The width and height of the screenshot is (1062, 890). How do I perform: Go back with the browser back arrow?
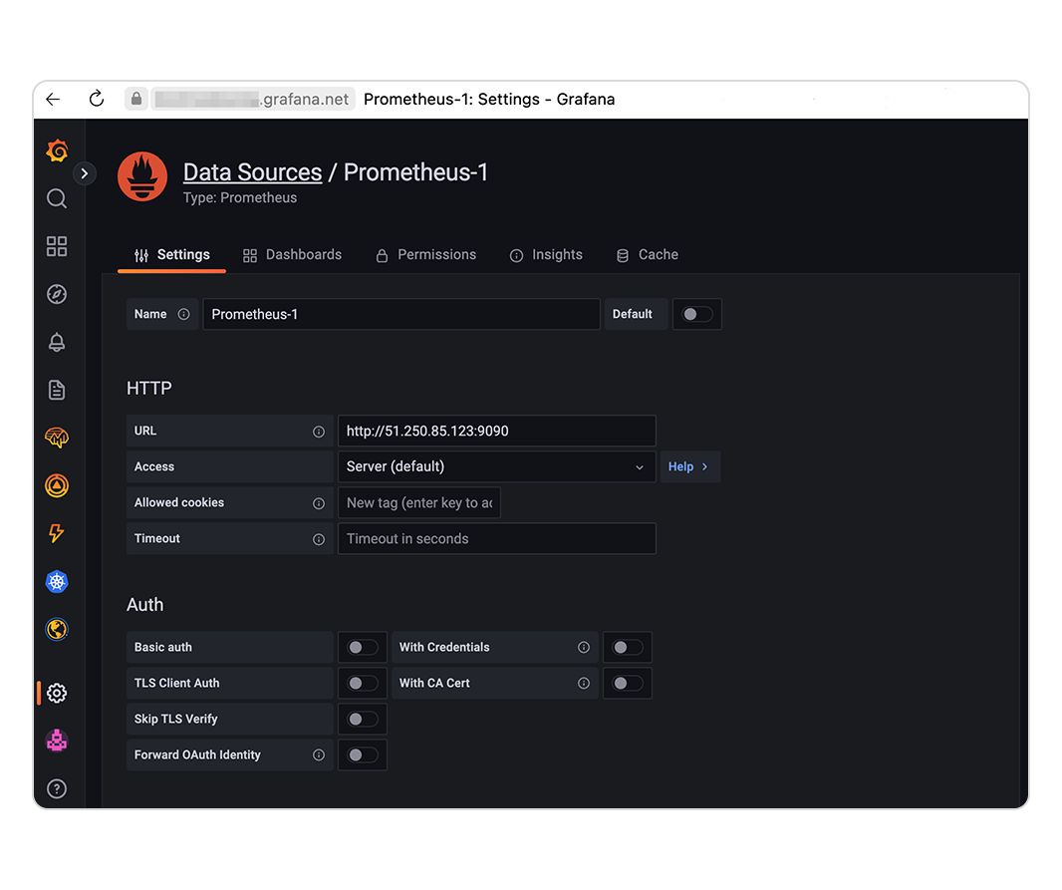[x=53, y=100]
